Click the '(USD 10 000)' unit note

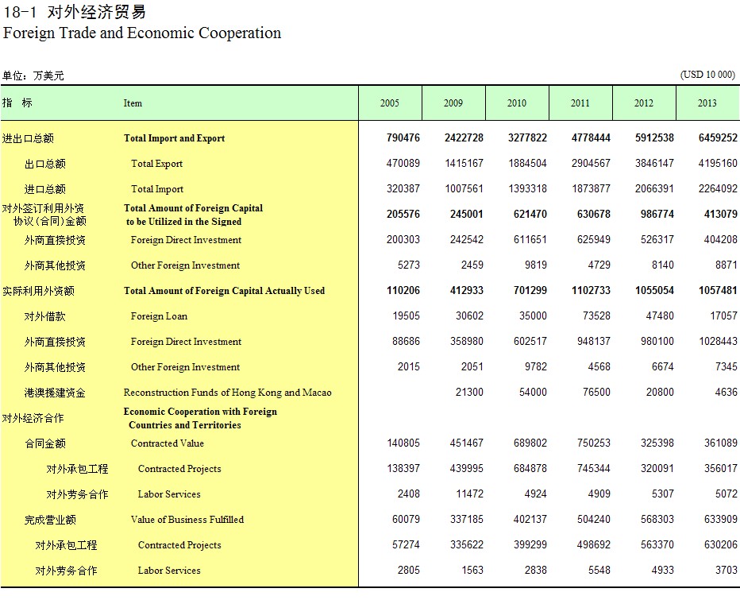coord(707,75)
